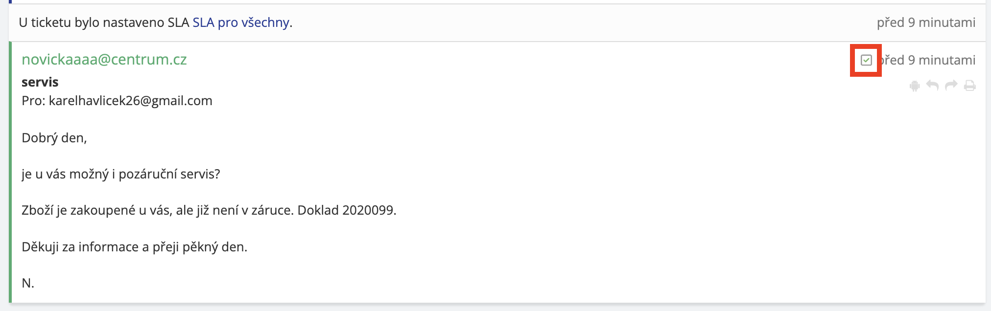Viewport: 991px width, 311px height.
Task: Click the green left border of the message
Action: pyautogui.click(x=10, y=171)
